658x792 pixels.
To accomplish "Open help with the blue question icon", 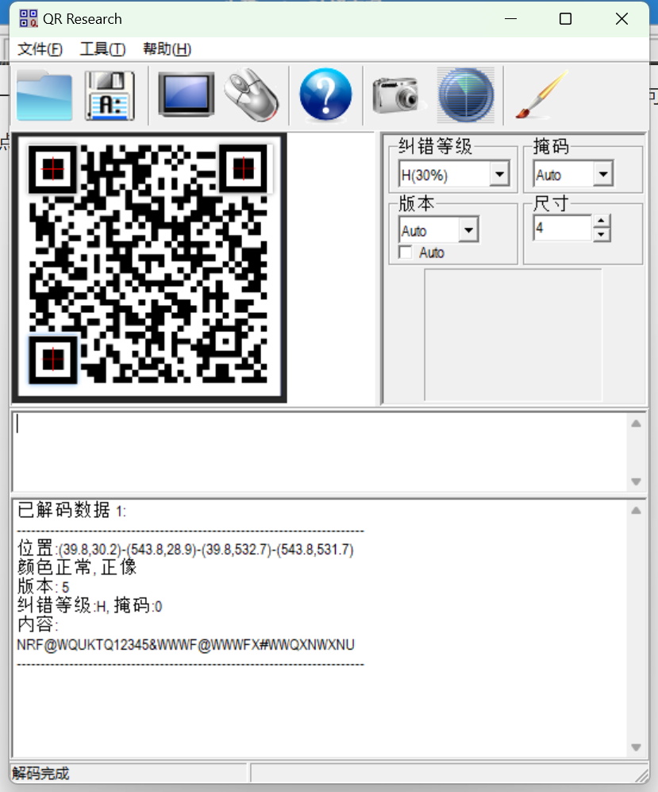I will coord(325,95).
